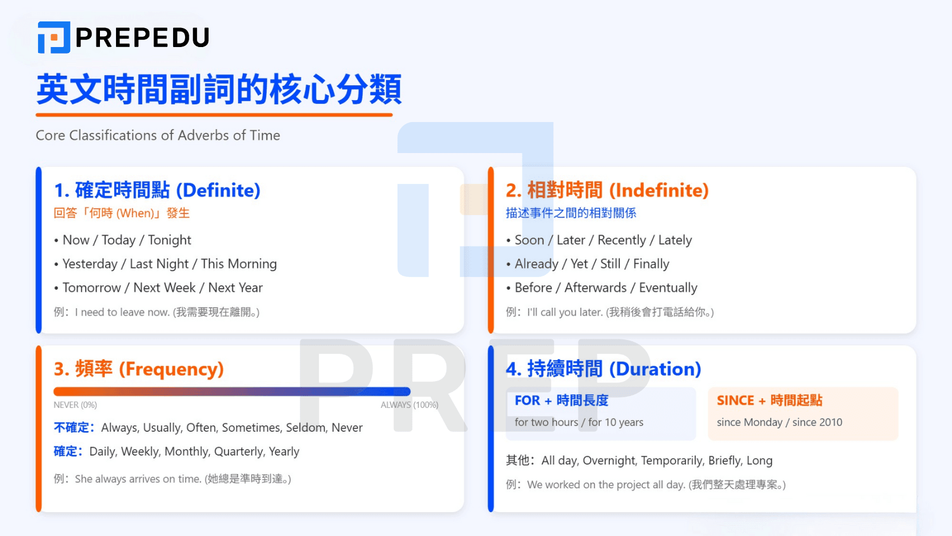Open the 確定時間點 (Definite) card
The height and width of the screenshot is (536, 952).
point(156,191)
